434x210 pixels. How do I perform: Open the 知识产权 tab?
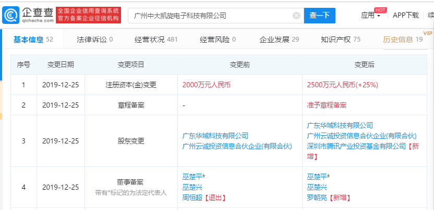(x=341, y=40)
